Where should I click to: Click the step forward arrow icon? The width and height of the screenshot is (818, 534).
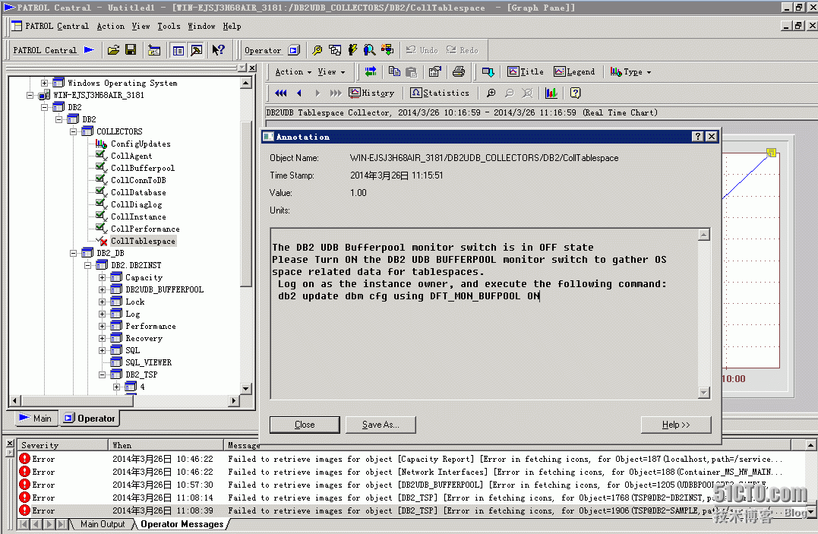pyautogui.click(x=317, y=93)
